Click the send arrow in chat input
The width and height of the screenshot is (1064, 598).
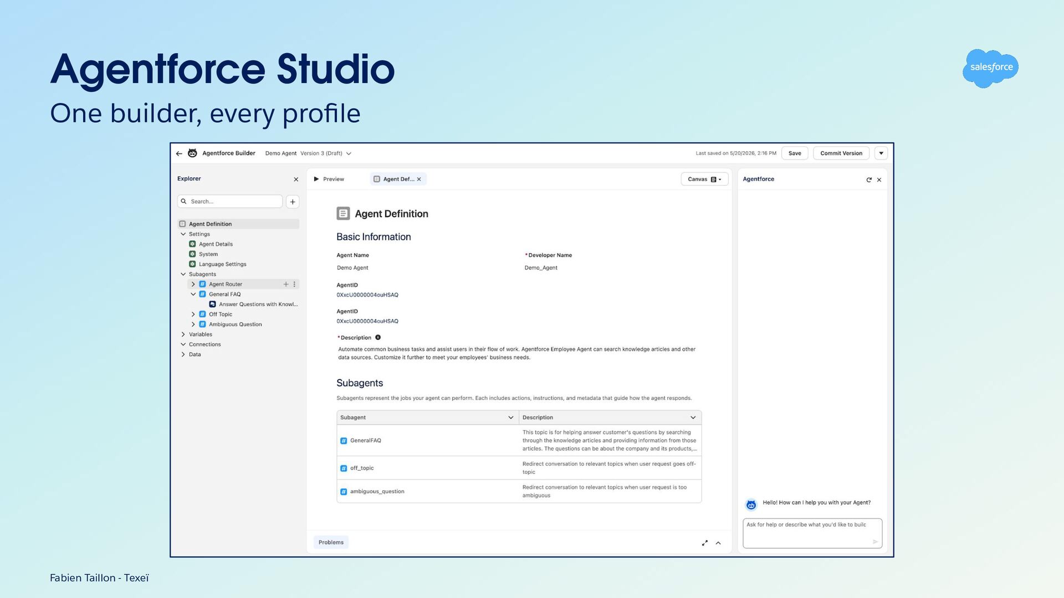(875, 542)
